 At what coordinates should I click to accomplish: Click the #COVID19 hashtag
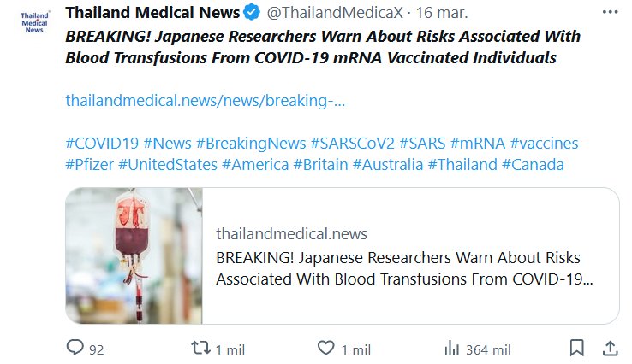pos(102,143)
